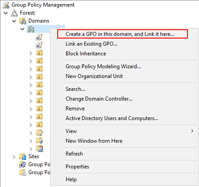Image resolution: width=199 pixels, height=187 pixels.
Task: Select the Forest: tree label
Action: tap(28, 13)
